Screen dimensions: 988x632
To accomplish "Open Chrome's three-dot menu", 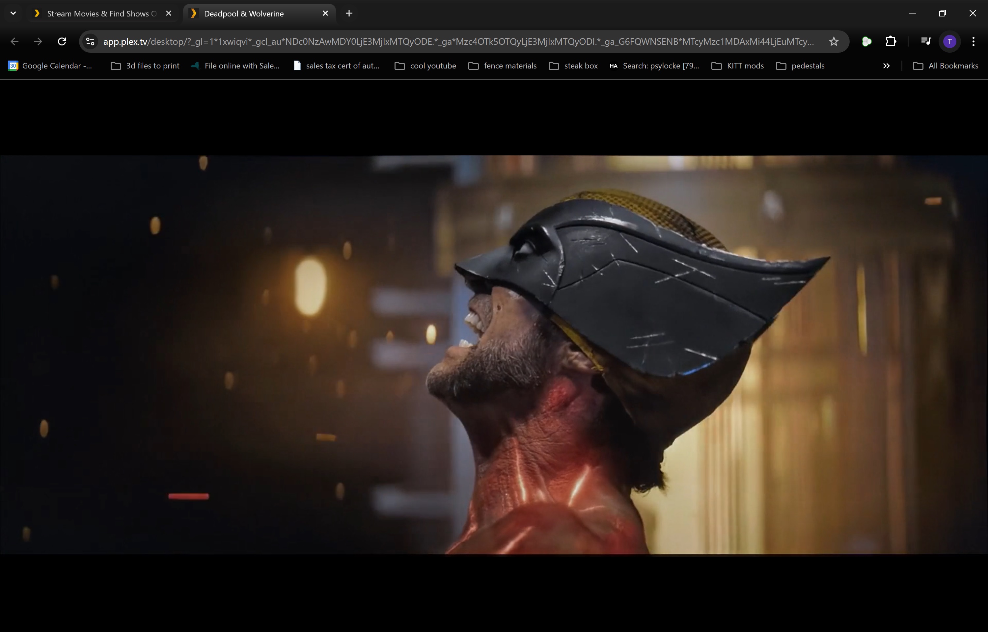I will coord(973,41).
